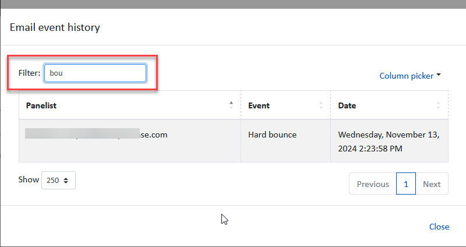Viewport: 466px width, 247px height.
Task: Click the sort arrows in Date column
Action: click(x=438, y=105)
